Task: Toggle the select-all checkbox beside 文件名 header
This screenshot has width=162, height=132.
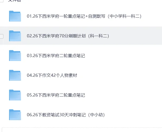Action: tap(1, 1)
